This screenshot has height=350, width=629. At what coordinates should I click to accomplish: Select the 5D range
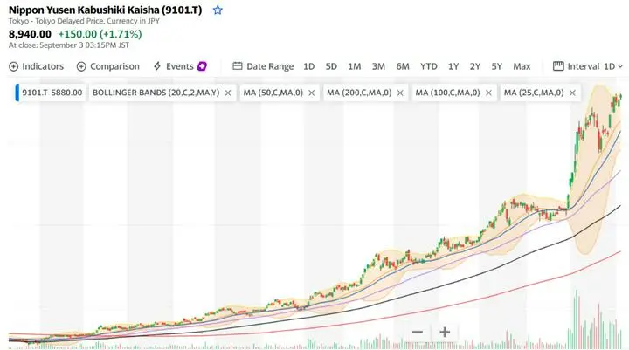331,66
